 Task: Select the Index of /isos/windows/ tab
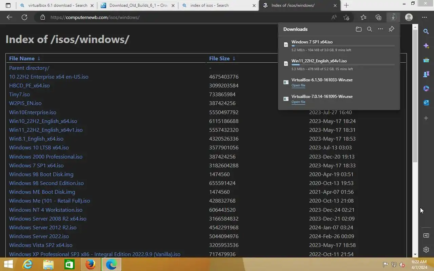coord(300,5)
